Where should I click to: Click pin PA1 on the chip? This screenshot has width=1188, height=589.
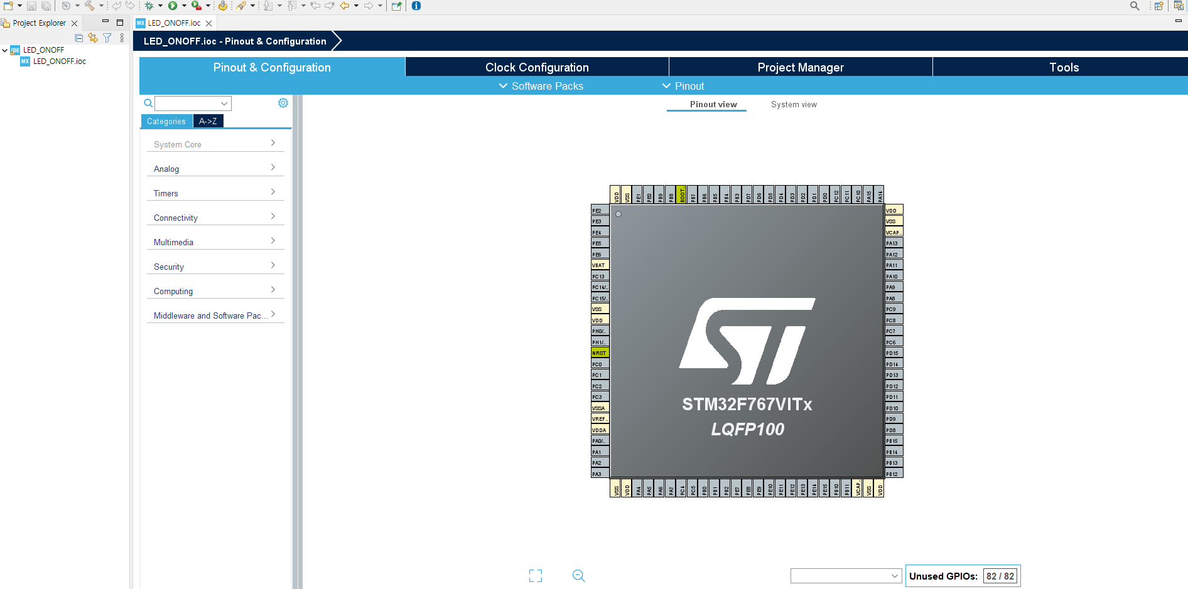(600, 452)
